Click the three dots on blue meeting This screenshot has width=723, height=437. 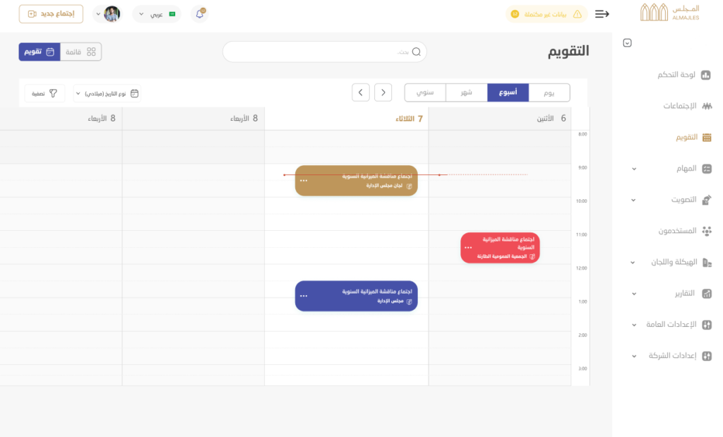point(304,296)
